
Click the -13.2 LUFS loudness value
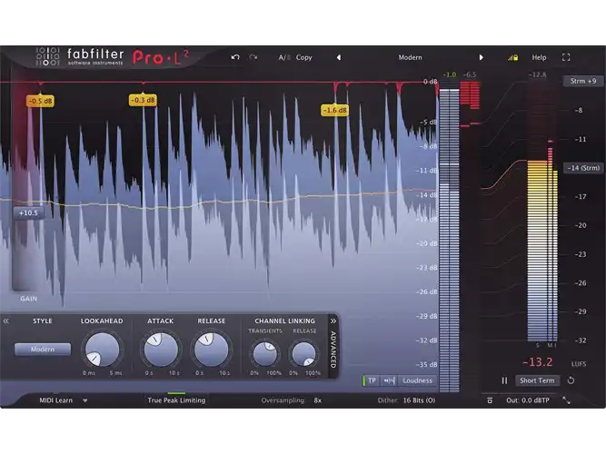coord(537,362)
